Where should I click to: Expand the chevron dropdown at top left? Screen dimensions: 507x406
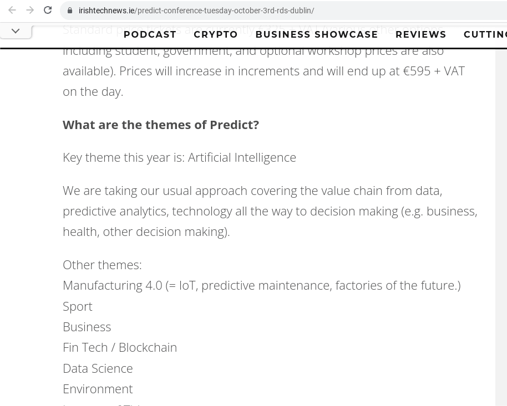16,31
